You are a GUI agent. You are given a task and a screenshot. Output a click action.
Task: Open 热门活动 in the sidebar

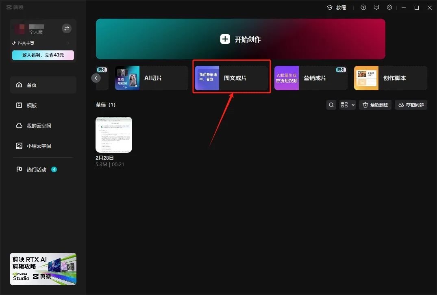click(x=43, y=170)
